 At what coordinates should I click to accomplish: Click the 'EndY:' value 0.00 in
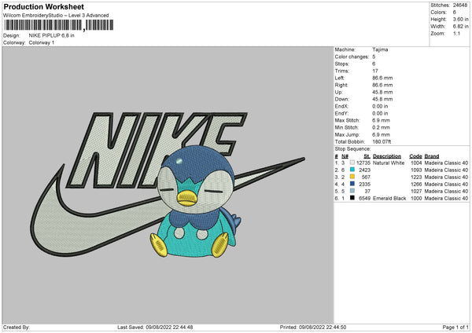(380, 113)
